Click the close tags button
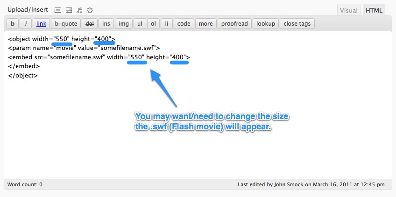This screenshot has height=197, width=396. 297,23
